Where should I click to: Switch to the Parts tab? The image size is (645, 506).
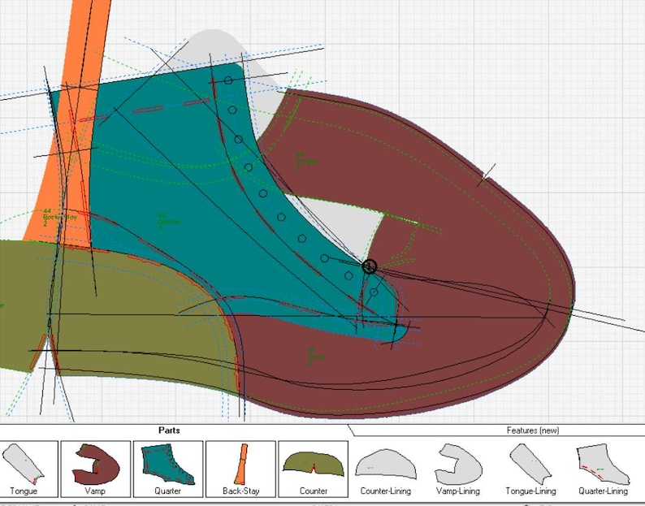click(x=169, y=430)
